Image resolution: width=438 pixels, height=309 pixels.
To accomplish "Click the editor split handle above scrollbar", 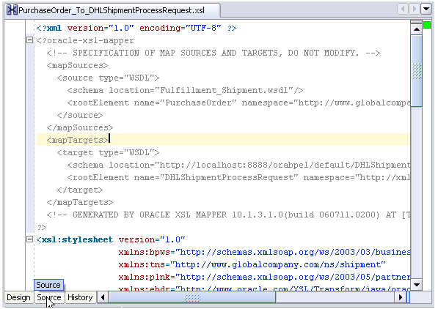I will tap(416, 21).
